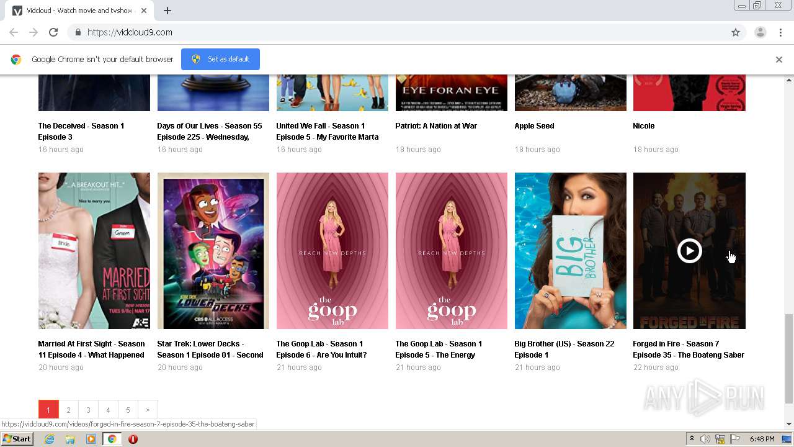Screen dimensions: 794x447
Task: Bookmark this page with star icon
Action: tap(736, 32)
